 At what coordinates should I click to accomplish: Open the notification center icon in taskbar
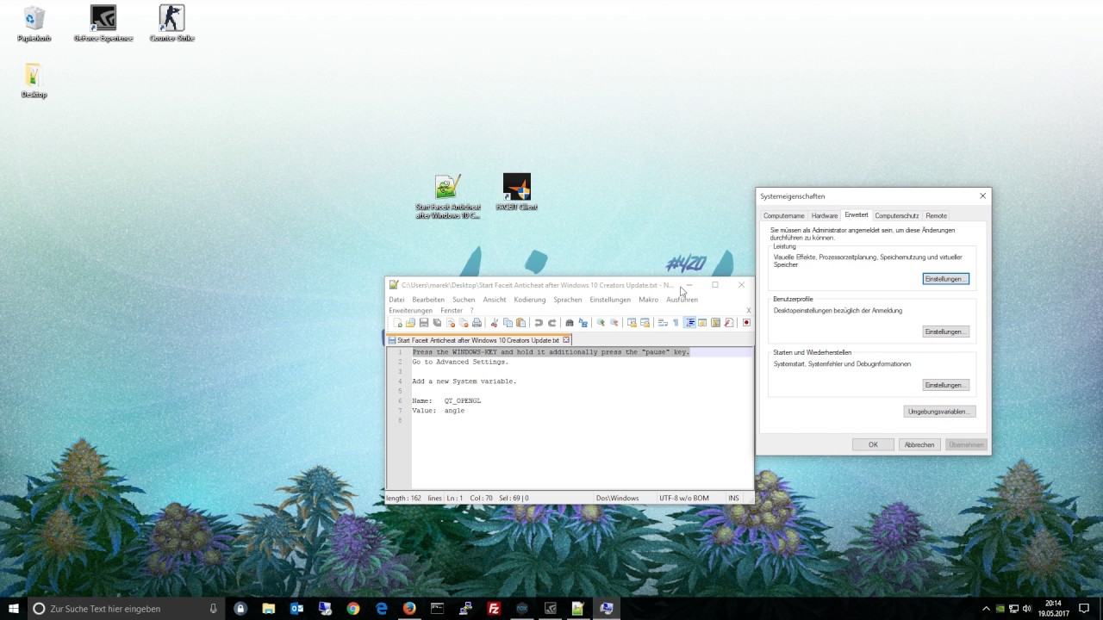tap(1085, 608)
